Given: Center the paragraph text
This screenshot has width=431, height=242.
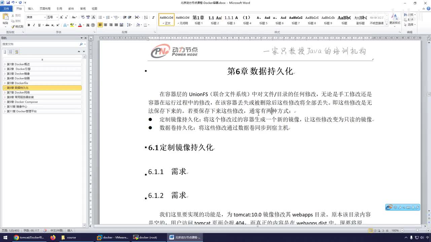Looking at the screenshot, I should point(105,25).
